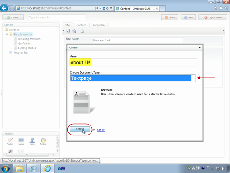Screen dimensions: 230x173
Task: Open the Content section icon
Action: tap(10, 141)
